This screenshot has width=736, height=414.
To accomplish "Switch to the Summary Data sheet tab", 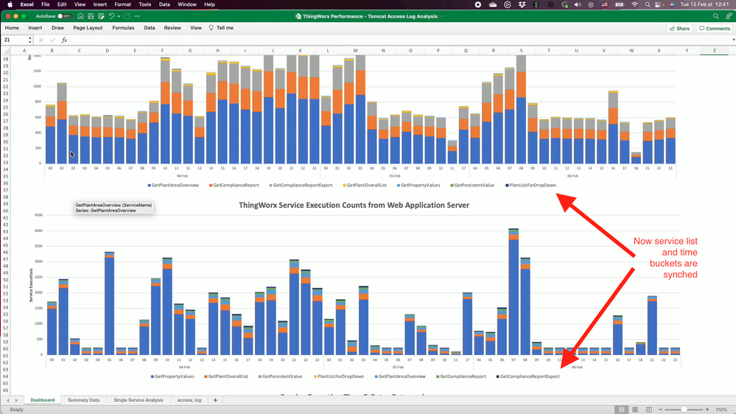I will [x=83, y=400].
